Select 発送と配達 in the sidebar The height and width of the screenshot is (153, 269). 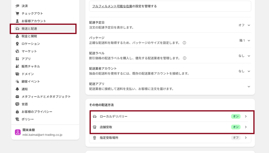click(45, 28)
